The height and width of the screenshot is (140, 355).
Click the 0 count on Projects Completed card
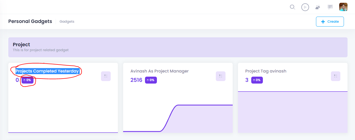(17, 80)
